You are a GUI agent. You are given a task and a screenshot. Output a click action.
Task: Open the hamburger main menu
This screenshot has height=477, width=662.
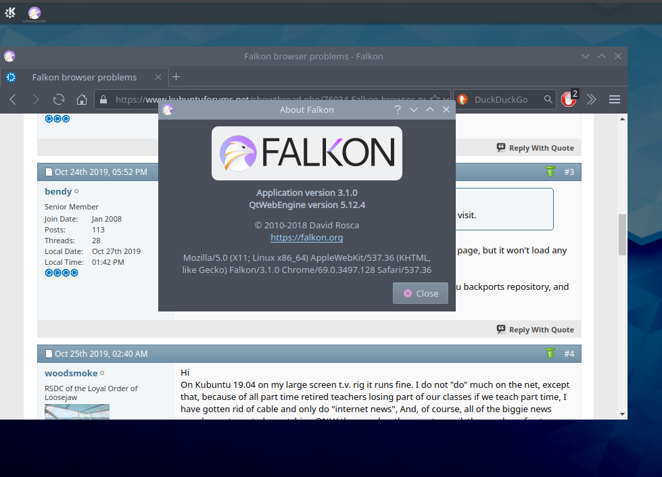pyautogui.click(x=615, y=99)
